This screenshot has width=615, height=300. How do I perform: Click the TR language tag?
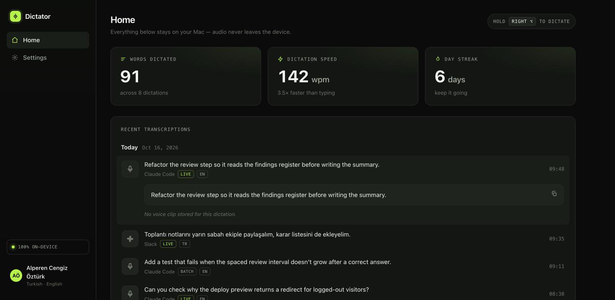(184, 244)
